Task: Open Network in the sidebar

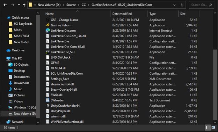Action: coord(17,122)
